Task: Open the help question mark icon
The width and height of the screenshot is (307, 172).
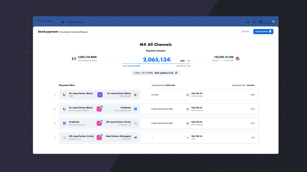Action: tap(254, 22)
